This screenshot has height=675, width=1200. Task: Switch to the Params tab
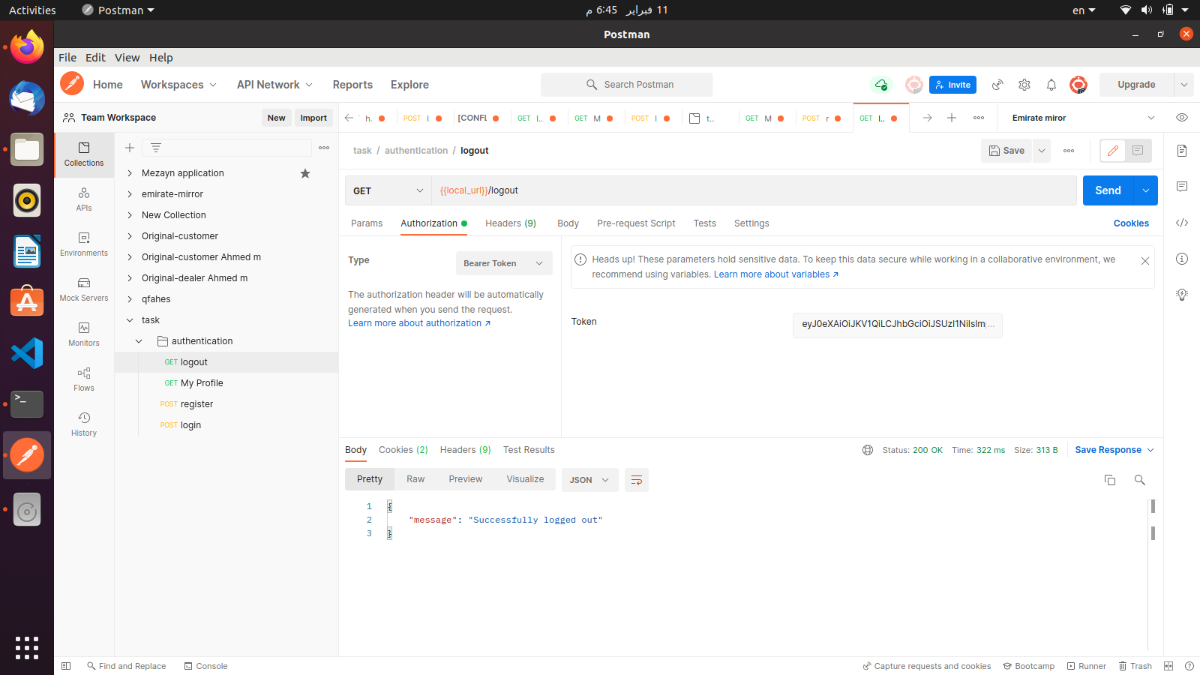(x=367, y=223)
